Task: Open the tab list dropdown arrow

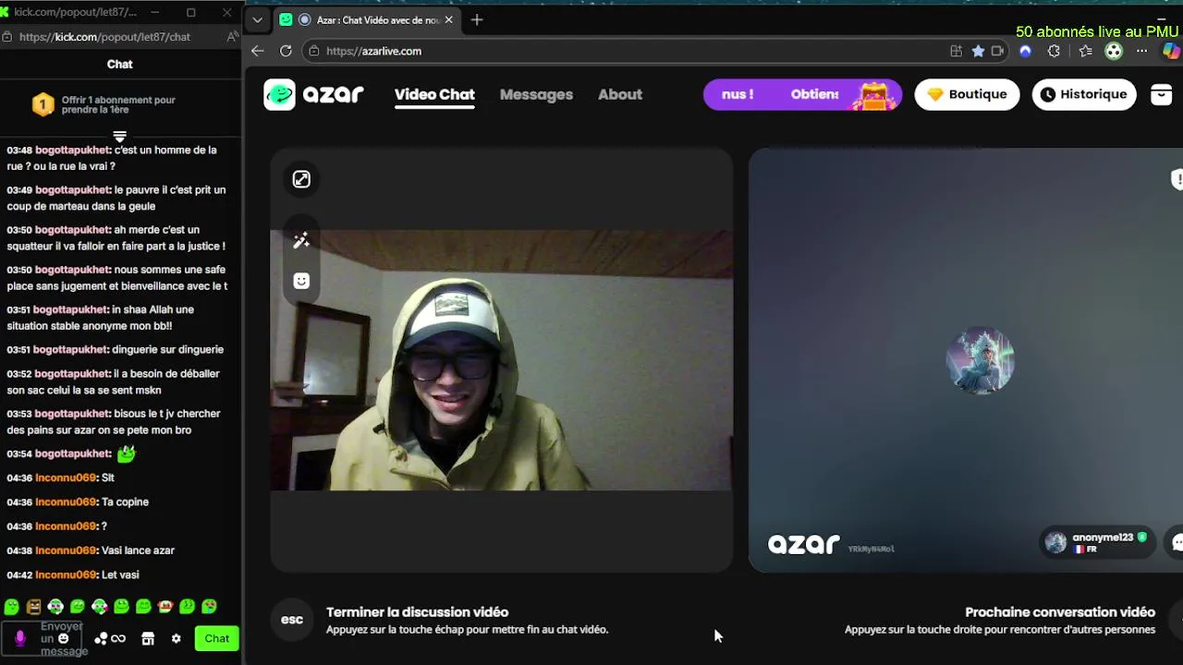Action: point(257,19)
